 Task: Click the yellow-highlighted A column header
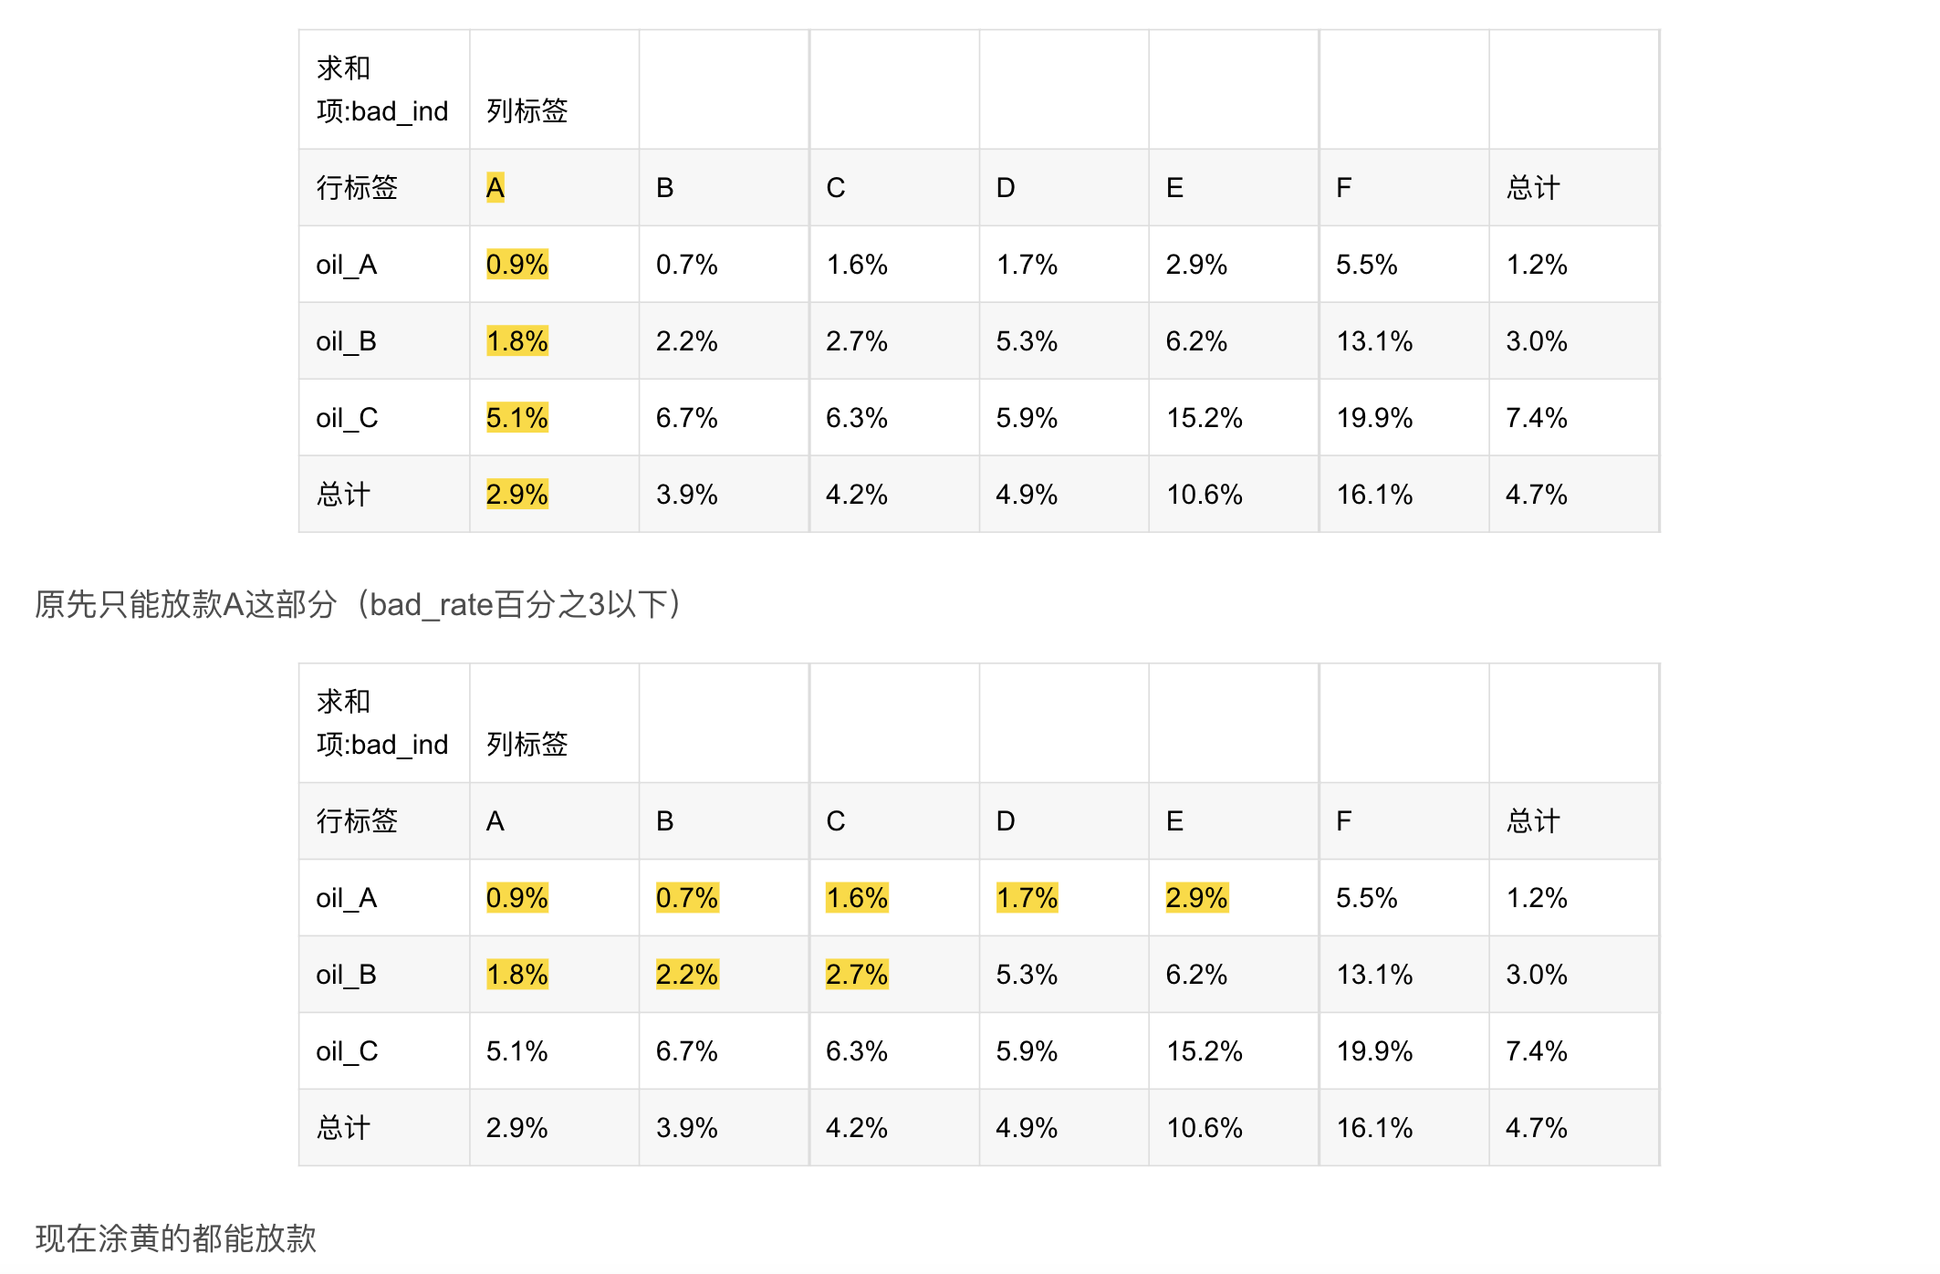(x=495, y=188)
